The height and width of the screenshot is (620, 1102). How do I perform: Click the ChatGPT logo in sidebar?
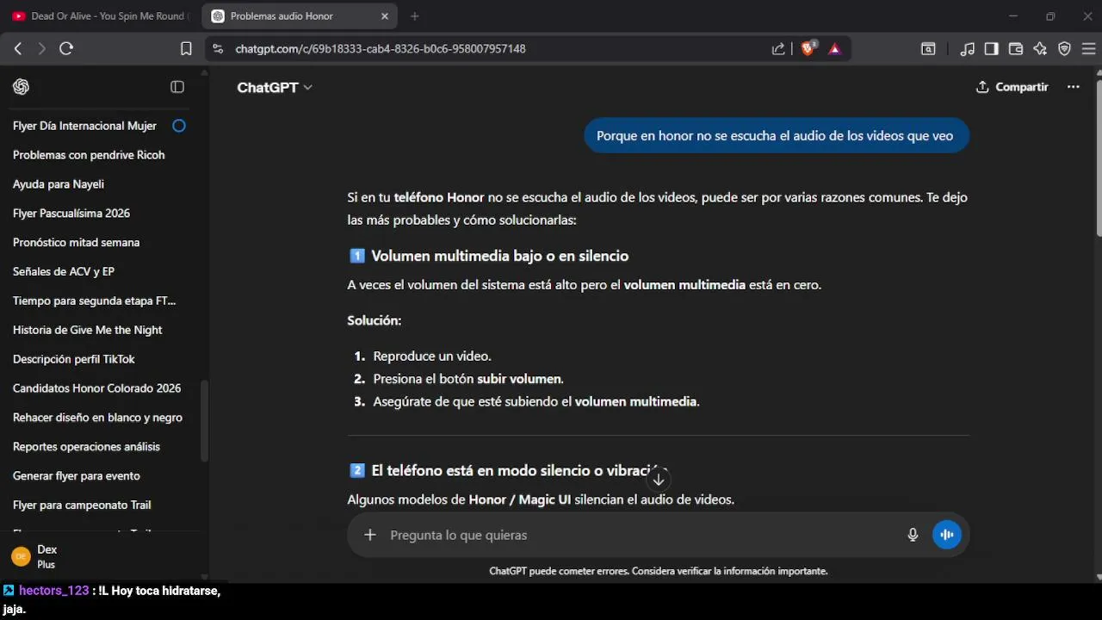pos(22,87)
